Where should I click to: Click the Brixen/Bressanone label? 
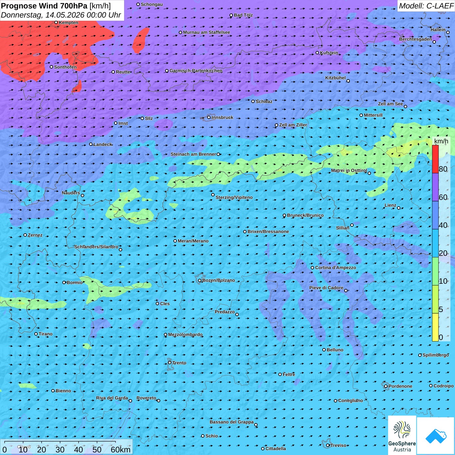tap(268, 231)
